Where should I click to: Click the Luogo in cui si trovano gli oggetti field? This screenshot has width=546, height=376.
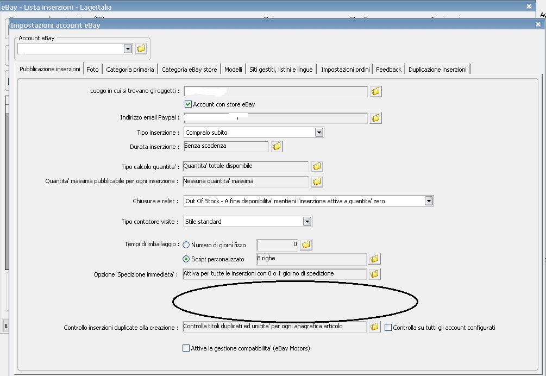click(x=275, y=92)
